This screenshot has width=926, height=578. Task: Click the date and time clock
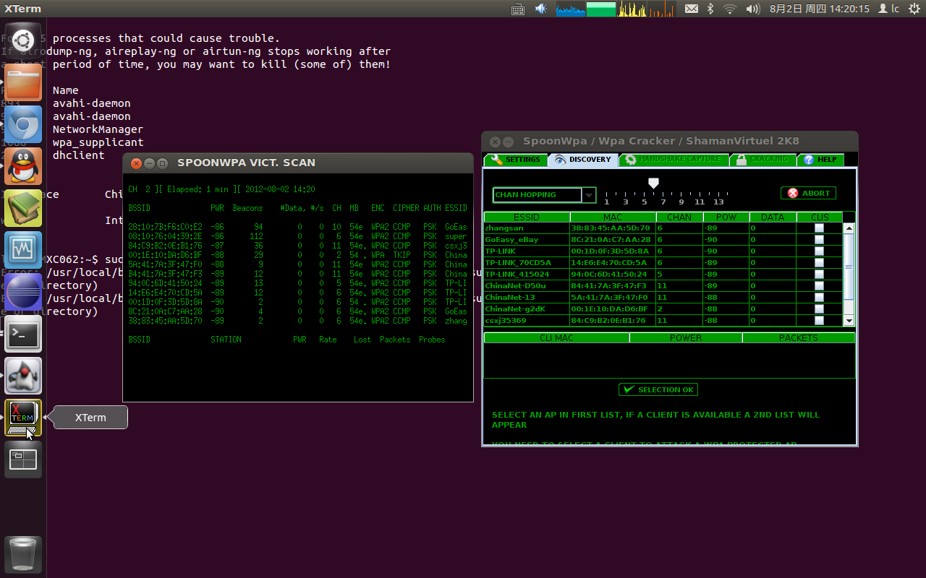(x=819, y=9)
